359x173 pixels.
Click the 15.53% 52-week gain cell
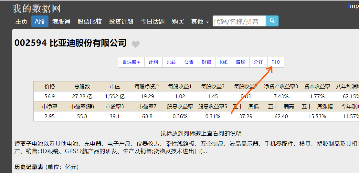[x=317, y=116]
